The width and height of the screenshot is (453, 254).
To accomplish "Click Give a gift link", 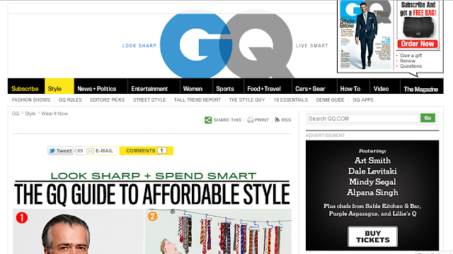I will [x=411, y=55].
